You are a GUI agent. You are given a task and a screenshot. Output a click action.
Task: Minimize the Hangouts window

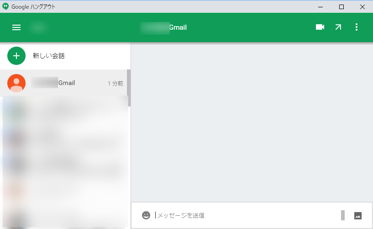tap(320, 7)
